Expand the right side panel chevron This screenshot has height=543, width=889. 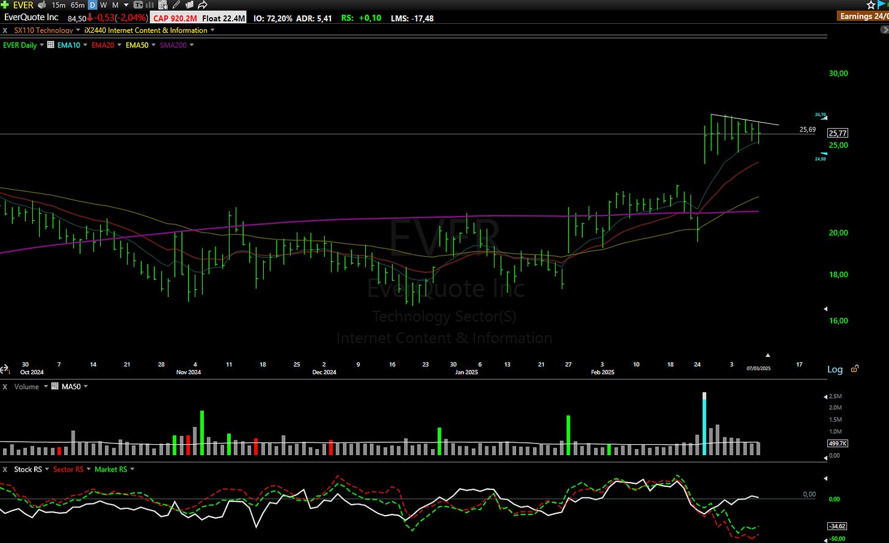pos(884,30)
